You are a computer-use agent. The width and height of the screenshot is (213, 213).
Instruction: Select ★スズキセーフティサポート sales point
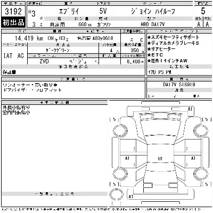pyautogui.click(x=174, y=37)
